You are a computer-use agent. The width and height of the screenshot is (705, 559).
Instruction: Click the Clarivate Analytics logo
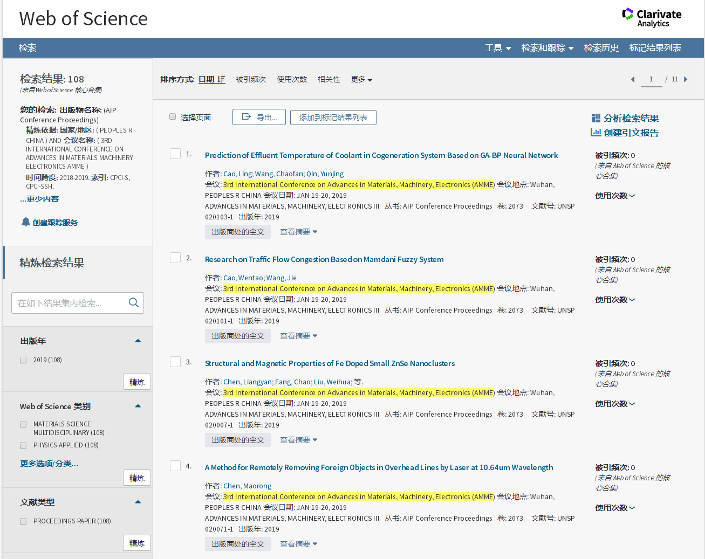pos(652,18)
